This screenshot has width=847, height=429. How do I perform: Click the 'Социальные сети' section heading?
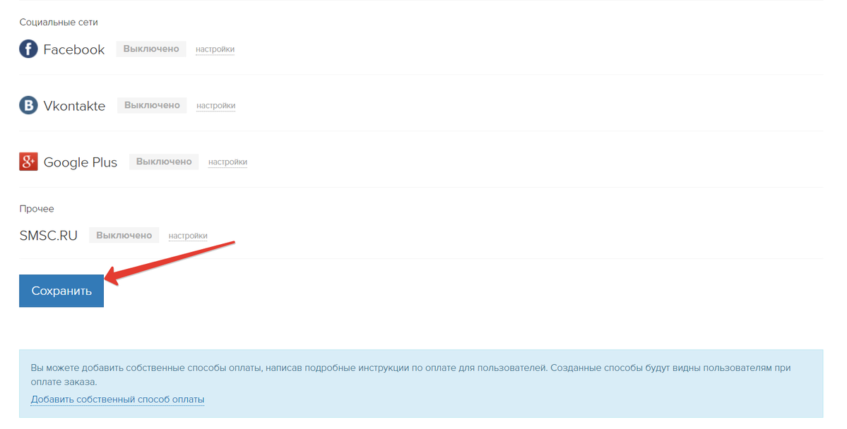pos(59,22)
